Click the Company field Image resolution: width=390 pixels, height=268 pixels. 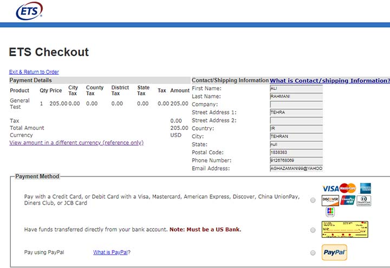tap(296, 104)
